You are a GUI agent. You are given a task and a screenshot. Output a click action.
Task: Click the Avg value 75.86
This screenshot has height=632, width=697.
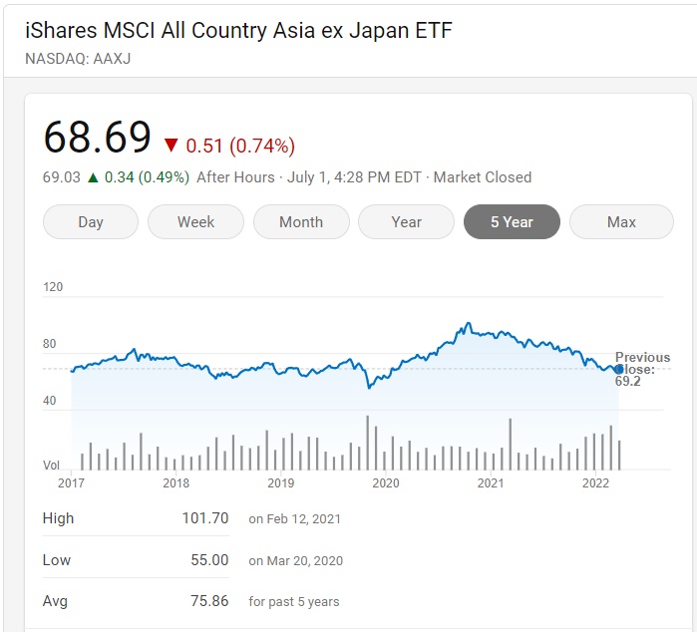click(209, 601)
